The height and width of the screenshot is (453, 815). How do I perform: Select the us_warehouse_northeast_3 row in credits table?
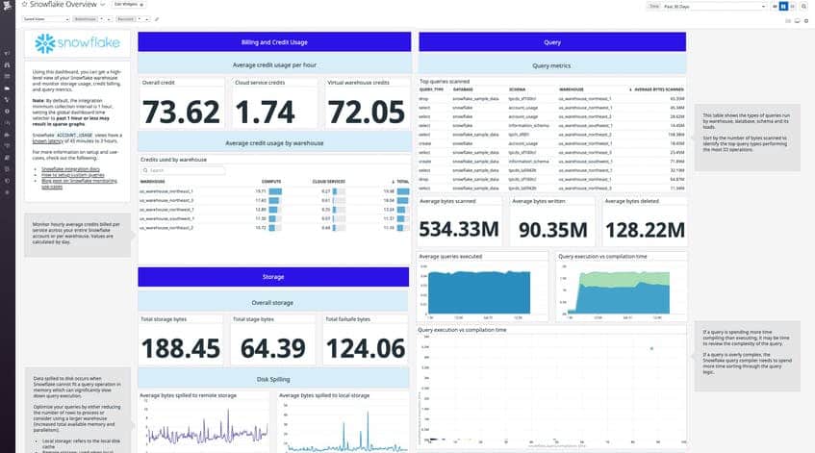click(x=274, y=200)
